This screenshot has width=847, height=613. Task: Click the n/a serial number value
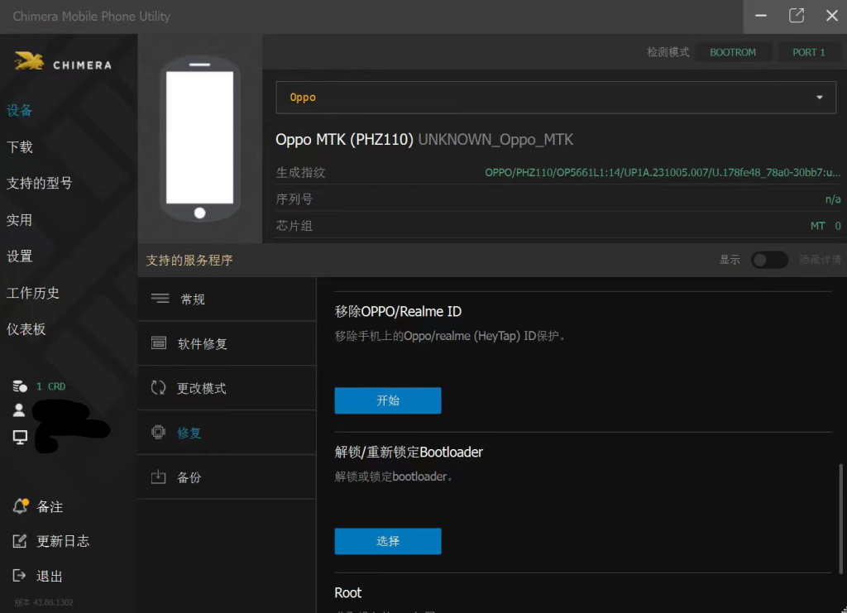click(833, 199)
